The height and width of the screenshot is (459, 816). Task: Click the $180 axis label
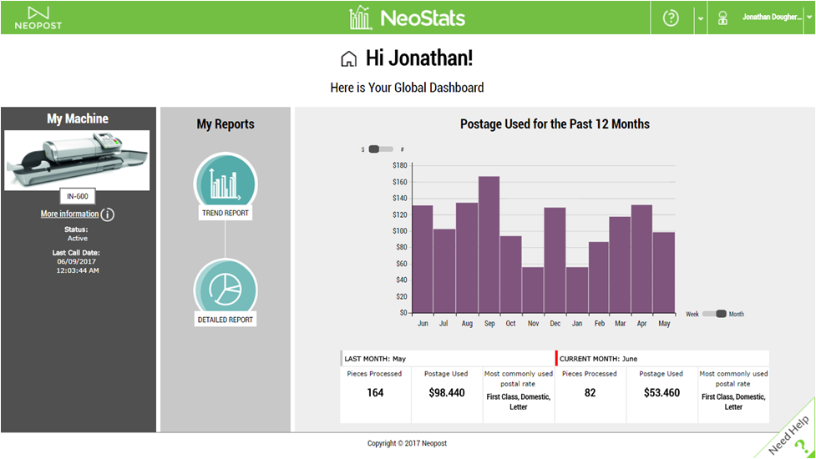400,165
